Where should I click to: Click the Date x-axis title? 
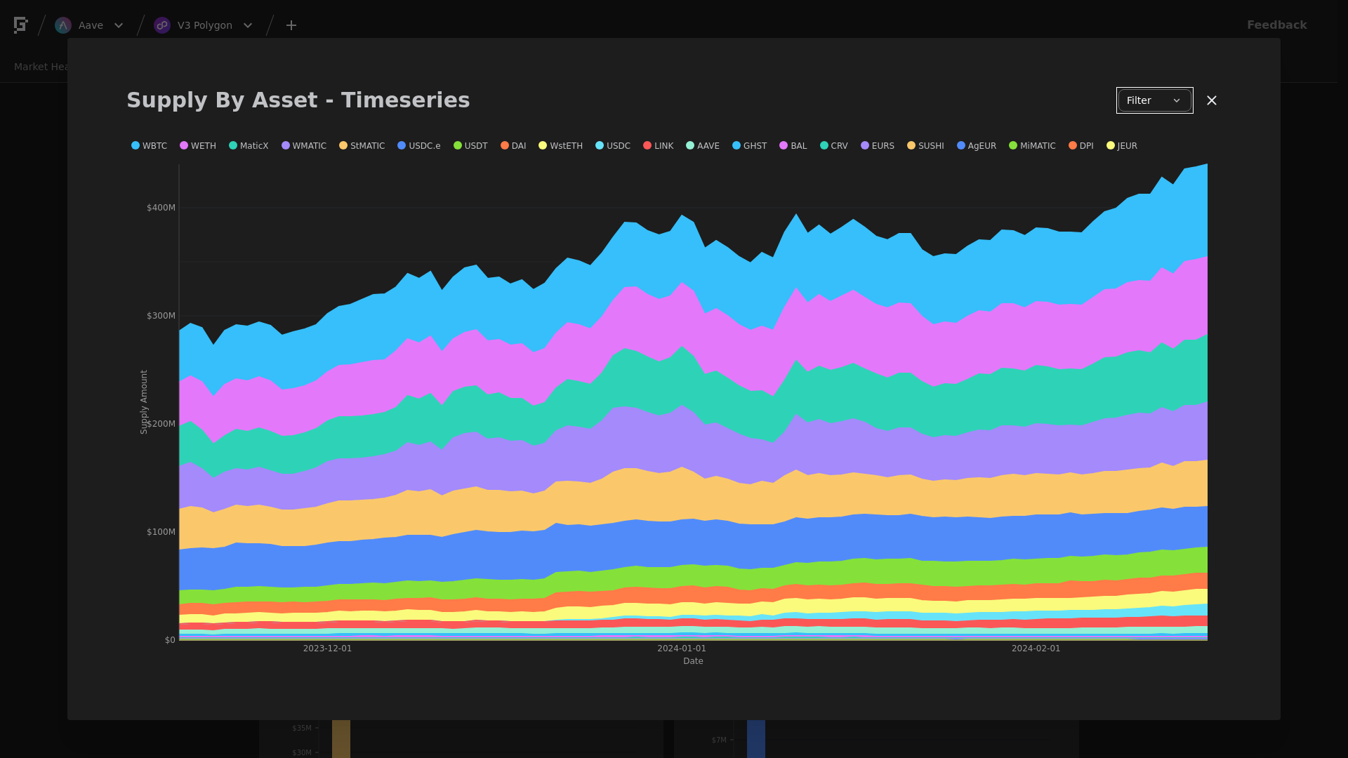pyautogui.click(x=693, y=661)
